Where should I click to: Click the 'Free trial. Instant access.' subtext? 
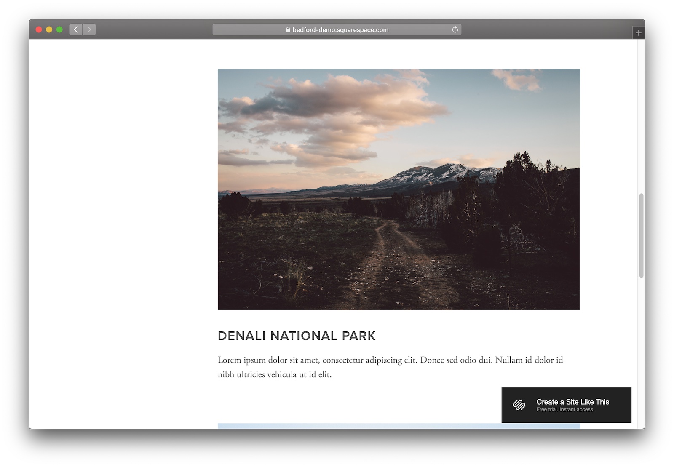pyautogui.click(x=565, y=410)
